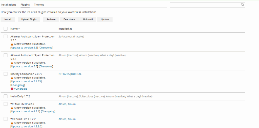The image size is (259, 128).
Task: Click the sort arrow beside Name header
Action: 19,29
